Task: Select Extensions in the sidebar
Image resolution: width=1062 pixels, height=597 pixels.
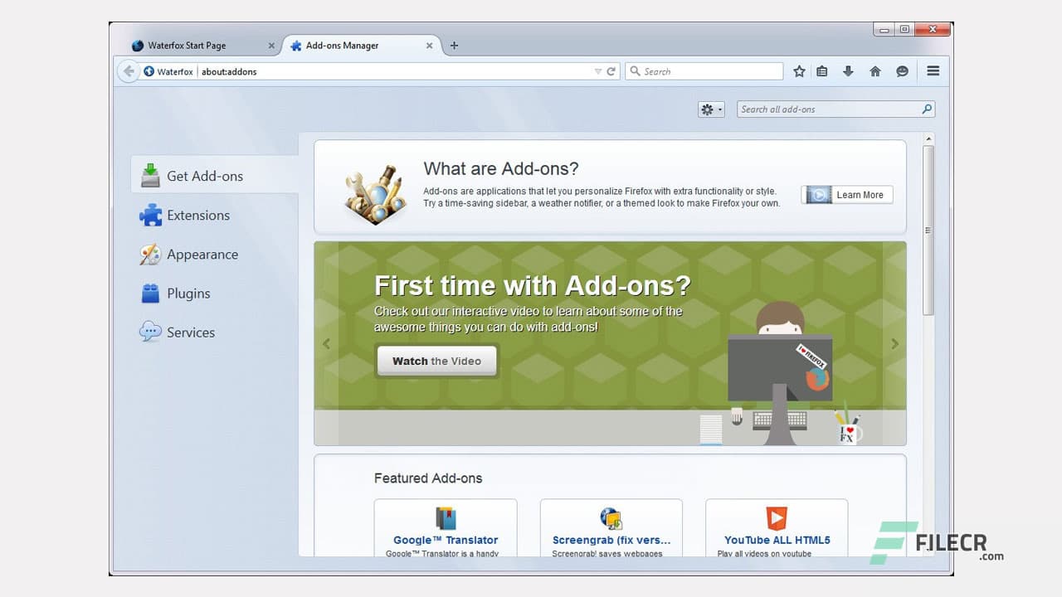Action: click(x=198, y=215)
